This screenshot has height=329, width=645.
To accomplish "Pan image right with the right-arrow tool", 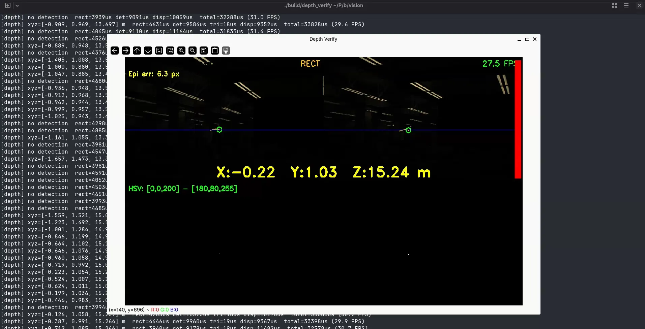I will (126, 51).
